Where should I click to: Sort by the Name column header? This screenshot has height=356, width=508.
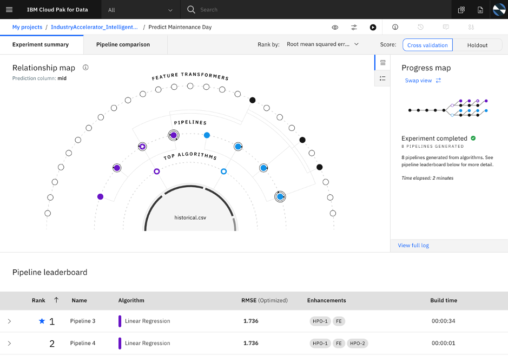click(x=80, y=300)
